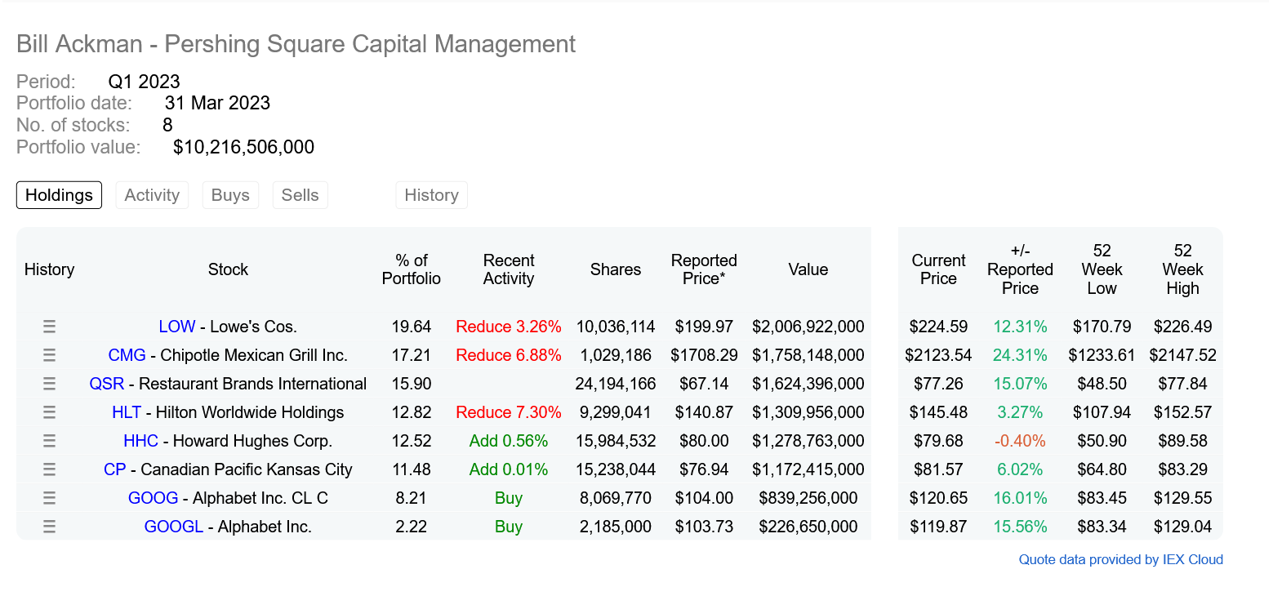The height and width of the screenshot is (596, 1282).
Task: Click the Current Price column header
Action: (x=938, y=269)
